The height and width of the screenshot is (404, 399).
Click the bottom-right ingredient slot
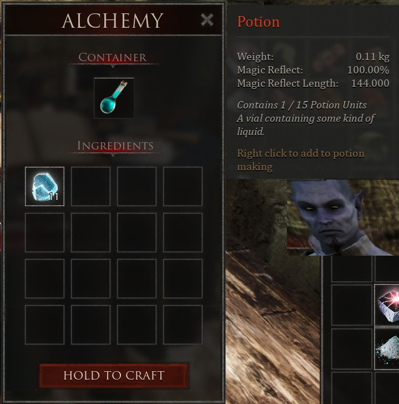click(x=183, y=325)
